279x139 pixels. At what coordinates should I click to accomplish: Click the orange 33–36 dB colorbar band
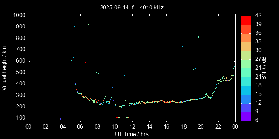(246, 38)
